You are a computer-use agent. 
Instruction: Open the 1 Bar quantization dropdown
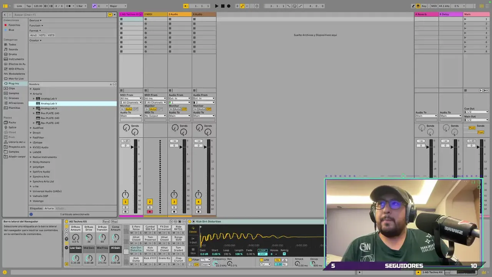click(81, 6)
